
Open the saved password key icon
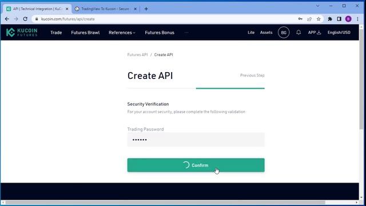point(300,19)
